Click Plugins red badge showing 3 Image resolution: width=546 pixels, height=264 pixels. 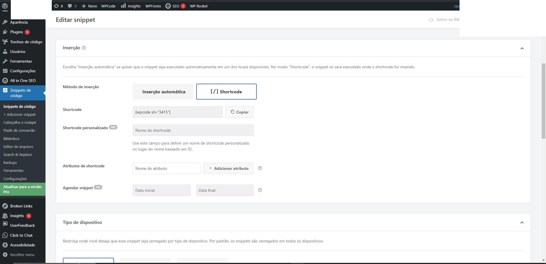27,32
